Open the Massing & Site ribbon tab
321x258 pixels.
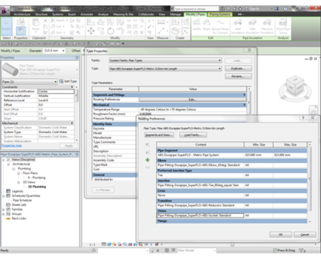tap(123, 14)
